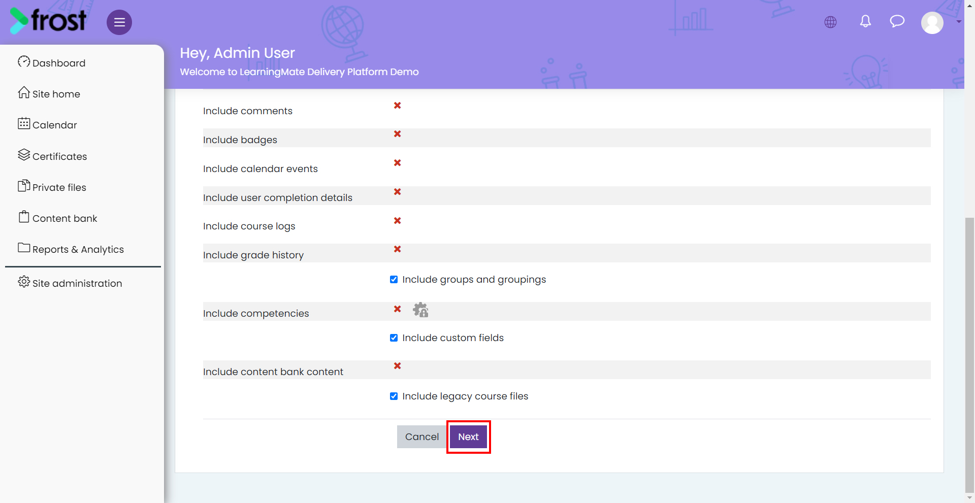The width and height of the screenshot is (975, 503).
Task: Click the user avatar picture
Action: click(x=932, y=23)
